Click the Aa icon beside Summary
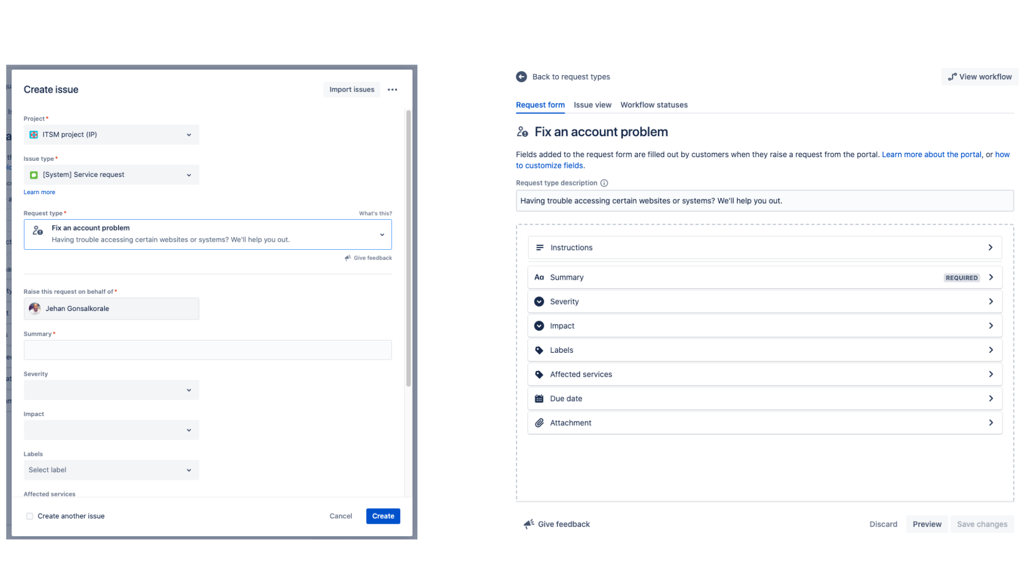The width and height of the screenshot is (1030, 579). click(539, 277)
